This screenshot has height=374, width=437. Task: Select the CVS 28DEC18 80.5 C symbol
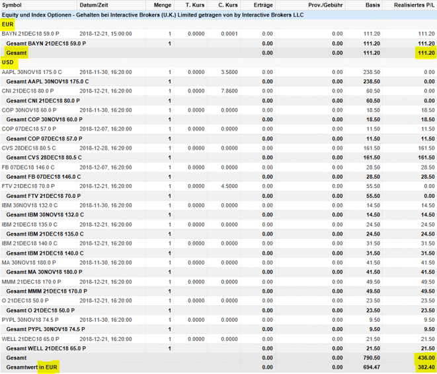28,148
